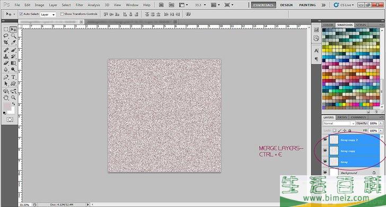Hide the Gray copy layer
Image resolution: width=386 pixels, height=207 pixels.
[325, 150]
